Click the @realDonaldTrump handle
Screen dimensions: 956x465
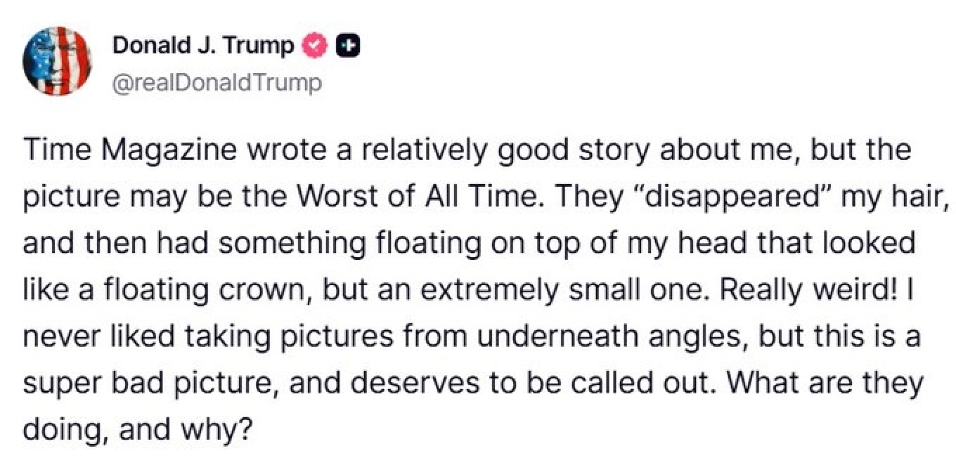click(x=217, y=83)
